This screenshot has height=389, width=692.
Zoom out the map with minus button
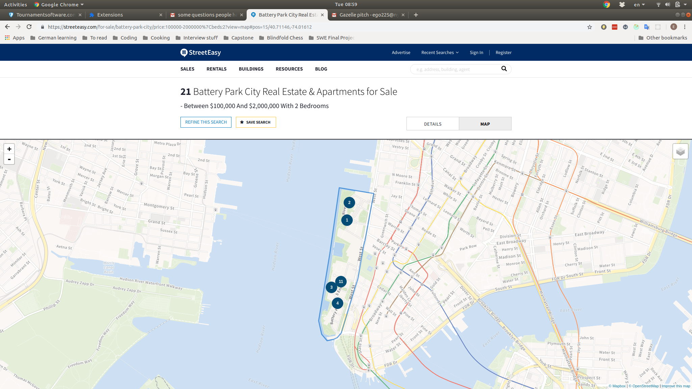[x=9, y=159]
